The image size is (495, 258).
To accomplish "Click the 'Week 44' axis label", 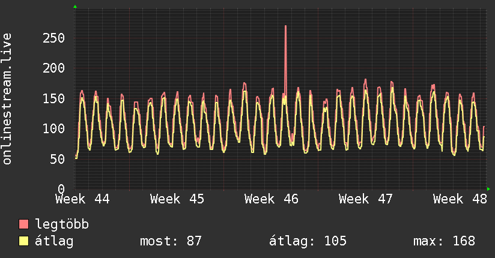I will tap(82, 199).
